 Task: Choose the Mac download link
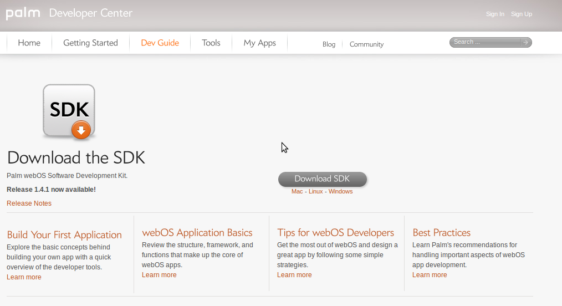(297, 191)
